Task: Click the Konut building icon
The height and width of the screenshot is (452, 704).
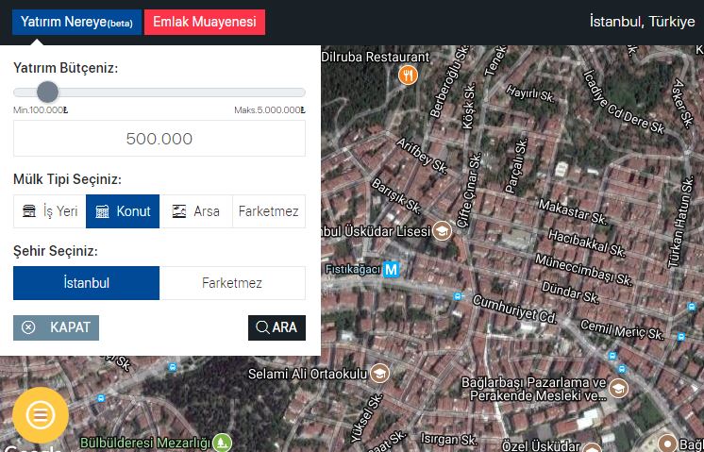Action: point(102,211)
